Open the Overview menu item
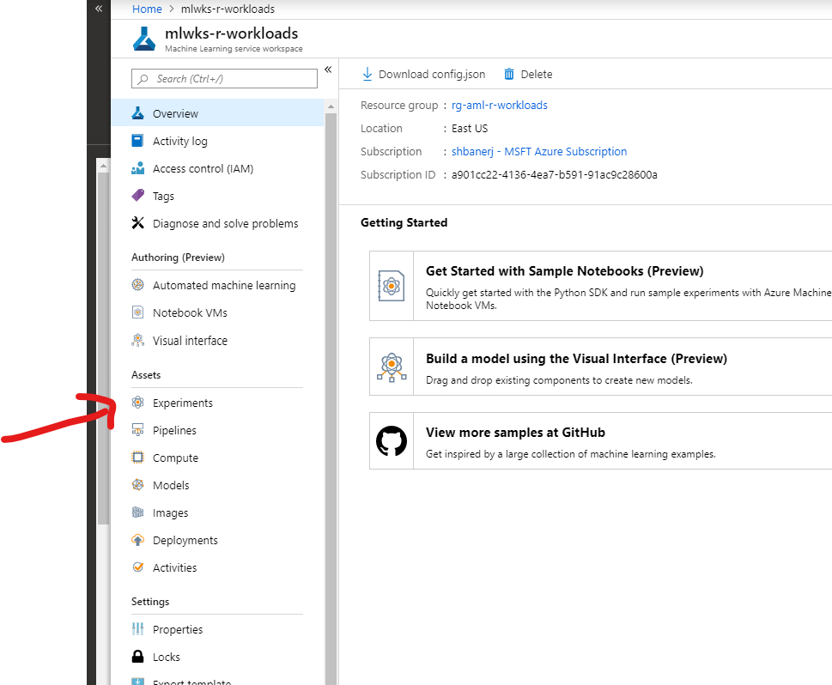The height and width of the screenshot is (685, 832). pos(217,113)
